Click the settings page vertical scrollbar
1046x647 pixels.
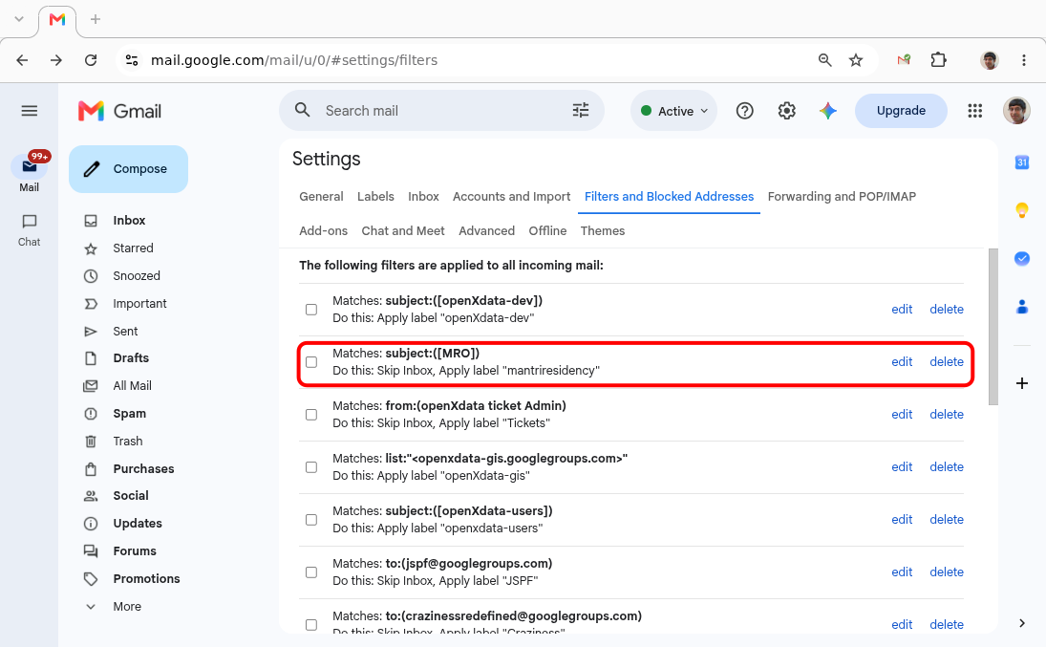tap(993, 327)
